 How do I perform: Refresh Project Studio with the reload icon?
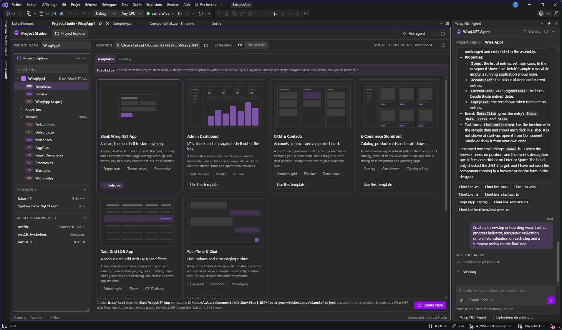pyautogui.click(x=443, y=34)
